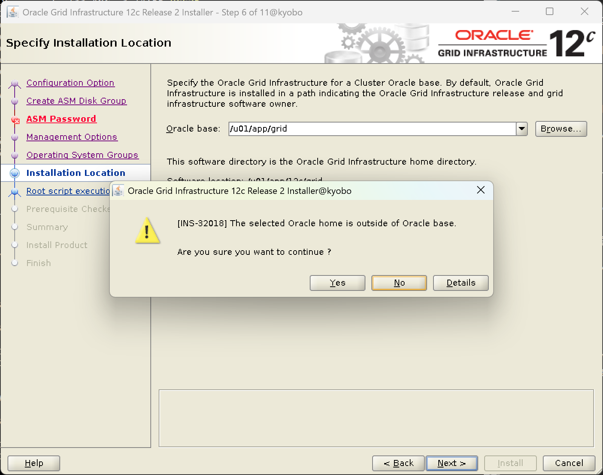Click the Root script execution step marker
The height and width of the screenshot is (475, 603).
[15, 192]
